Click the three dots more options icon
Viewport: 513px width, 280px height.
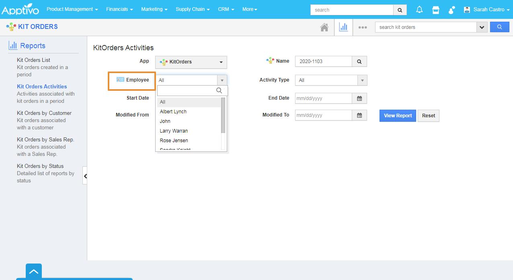pos(363,27)
